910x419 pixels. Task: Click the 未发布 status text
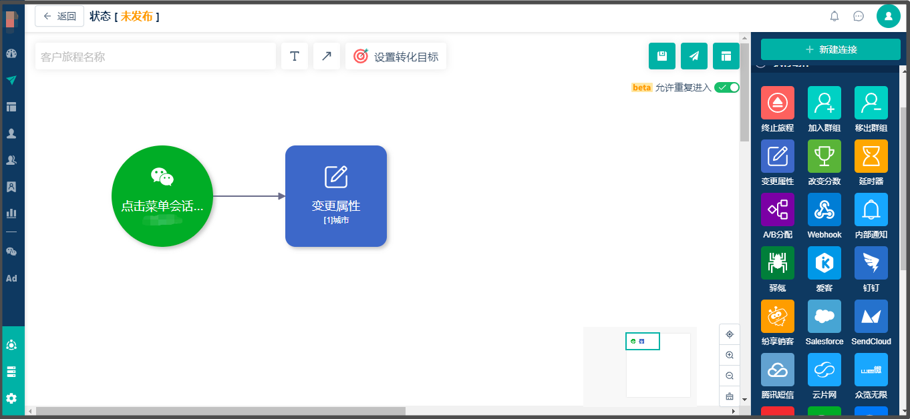pos(137,16)
